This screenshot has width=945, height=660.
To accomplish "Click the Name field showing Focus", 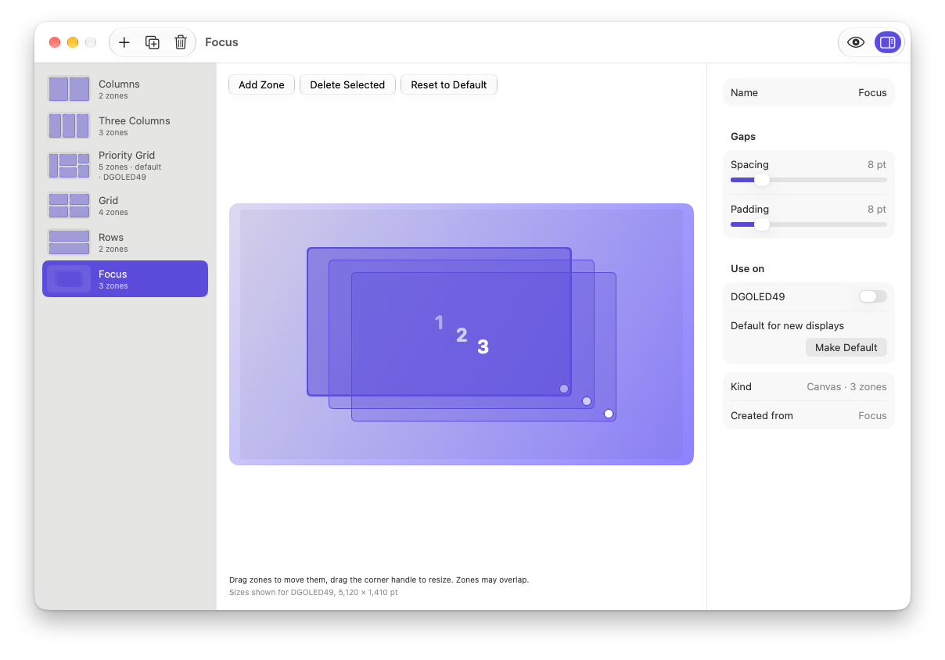I will pyautogui.click(x=809, y=92).
